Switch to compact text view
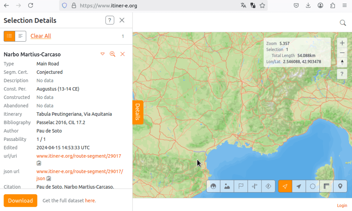Image resolution: width=352 pixels, height=211 pixels. tap(21, 36)
